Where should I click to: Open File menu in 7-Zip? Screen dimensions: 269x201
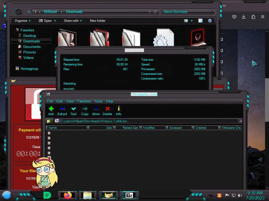(50, 101)
